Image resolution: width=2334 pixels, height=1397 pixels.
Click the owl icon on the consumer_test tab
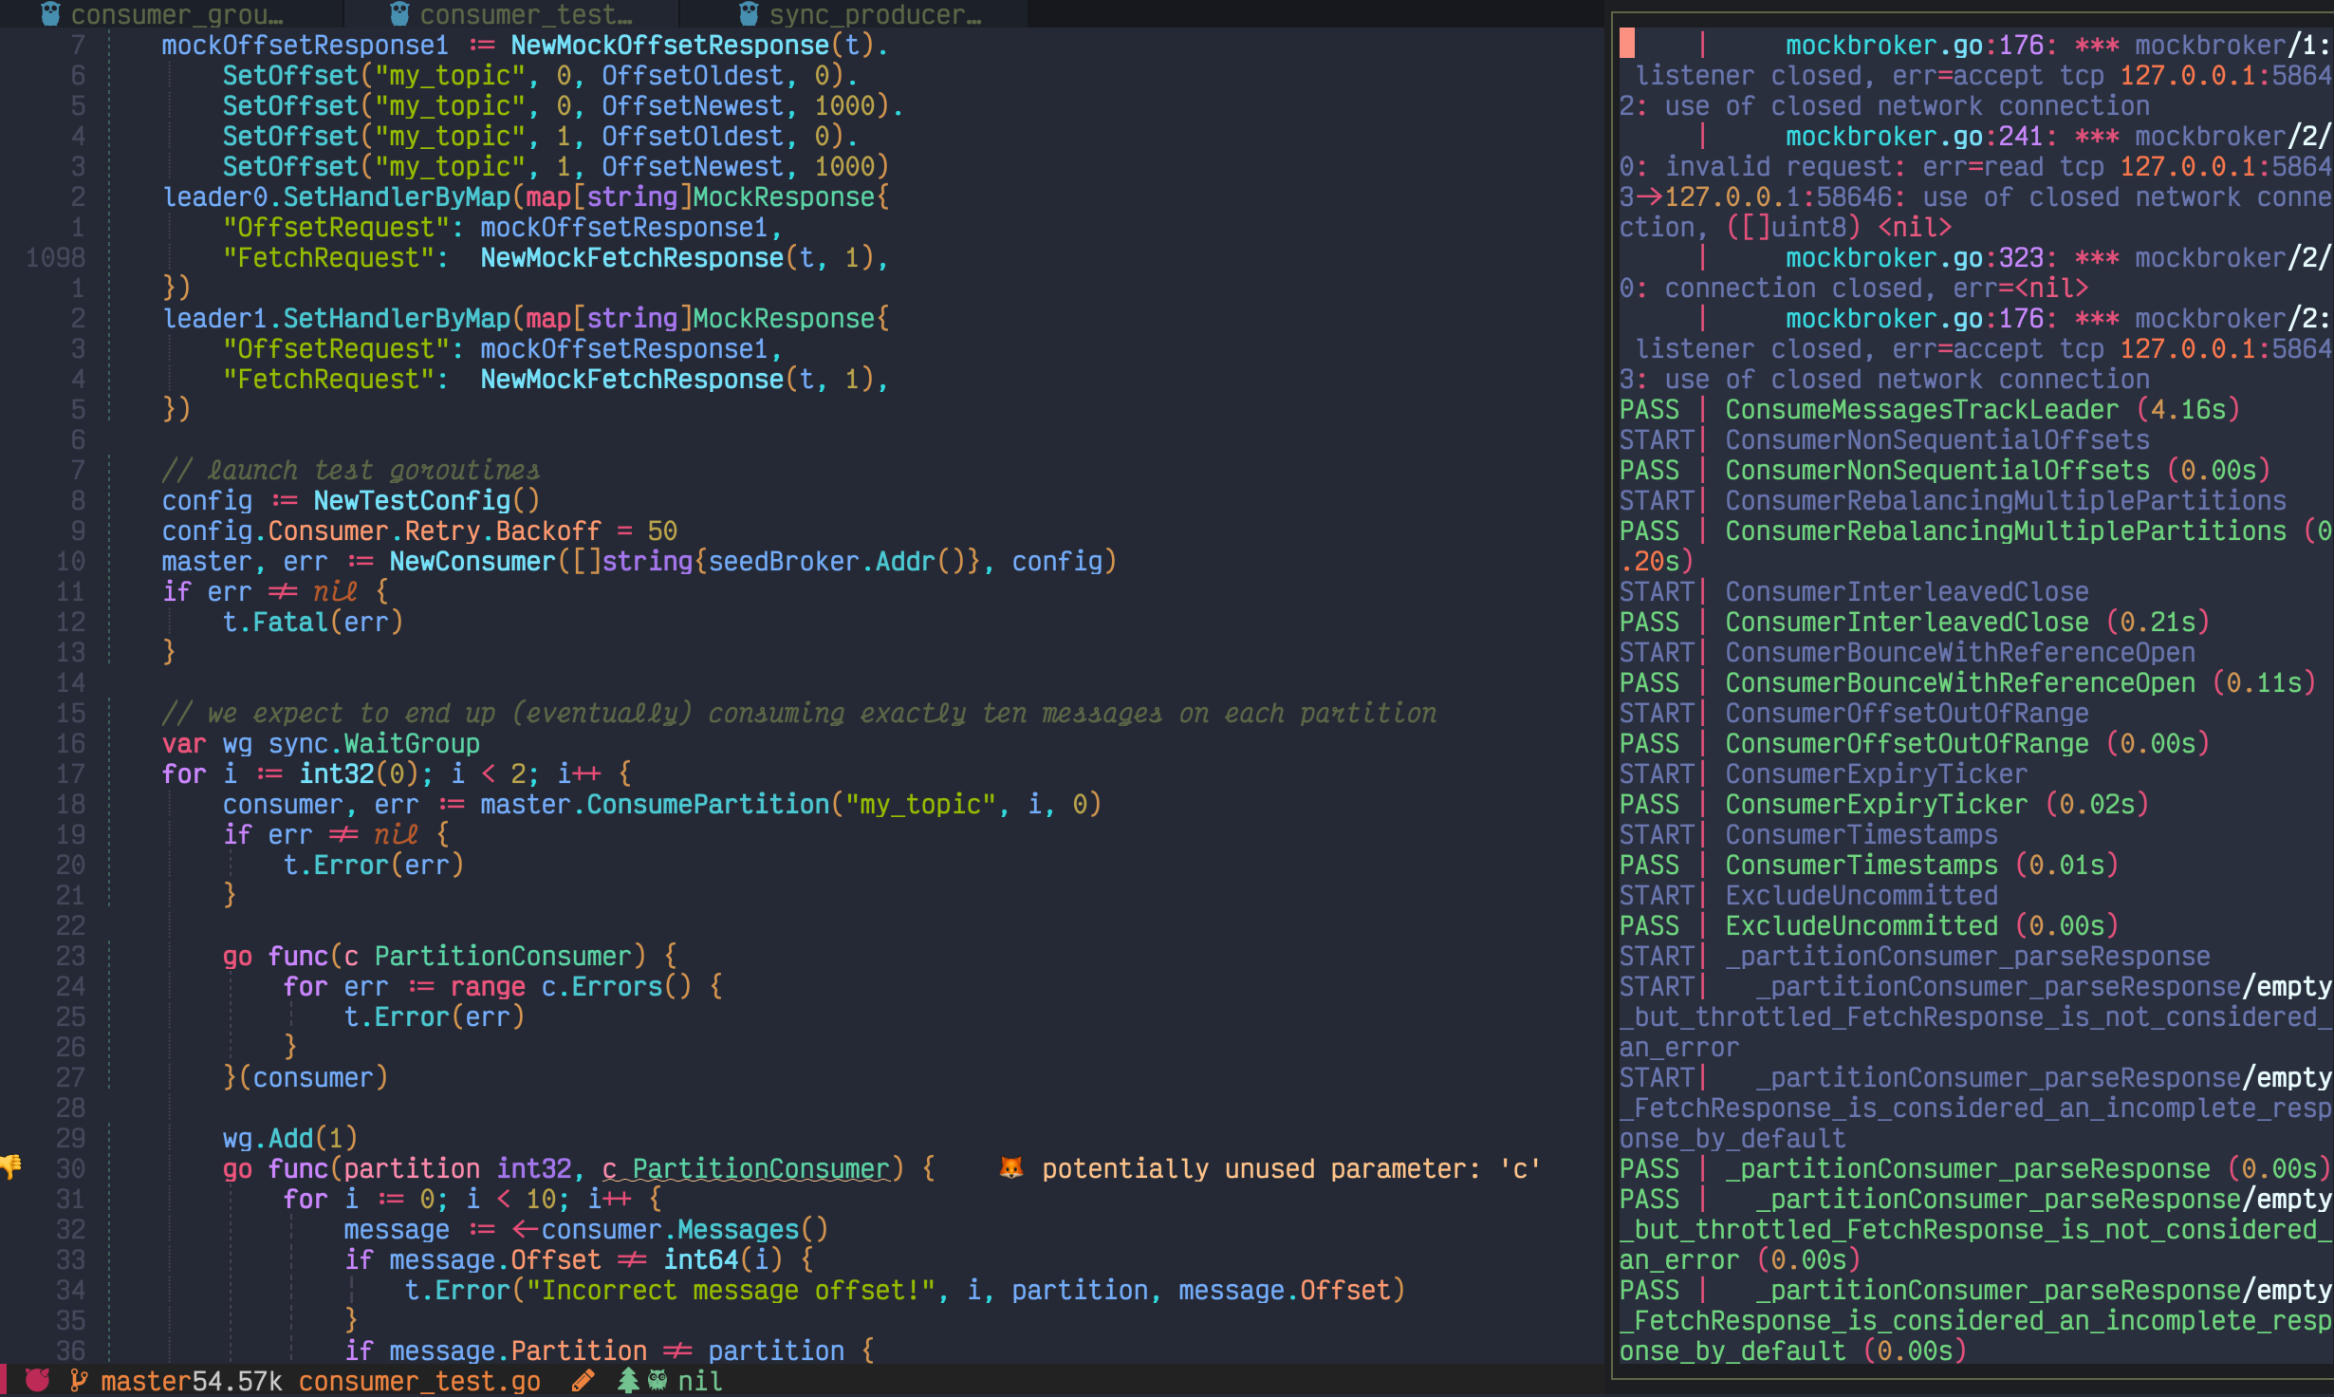pyautogui.click(x=398, y=13)
